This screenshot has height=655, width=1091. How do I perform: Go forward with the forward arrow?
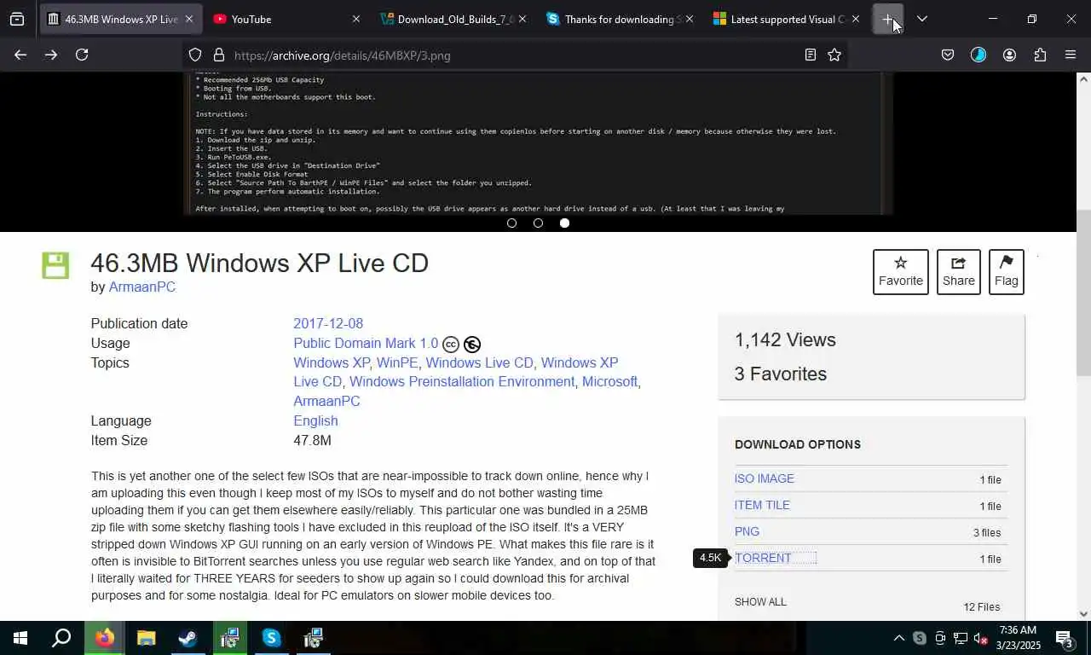tap(51, 55)
